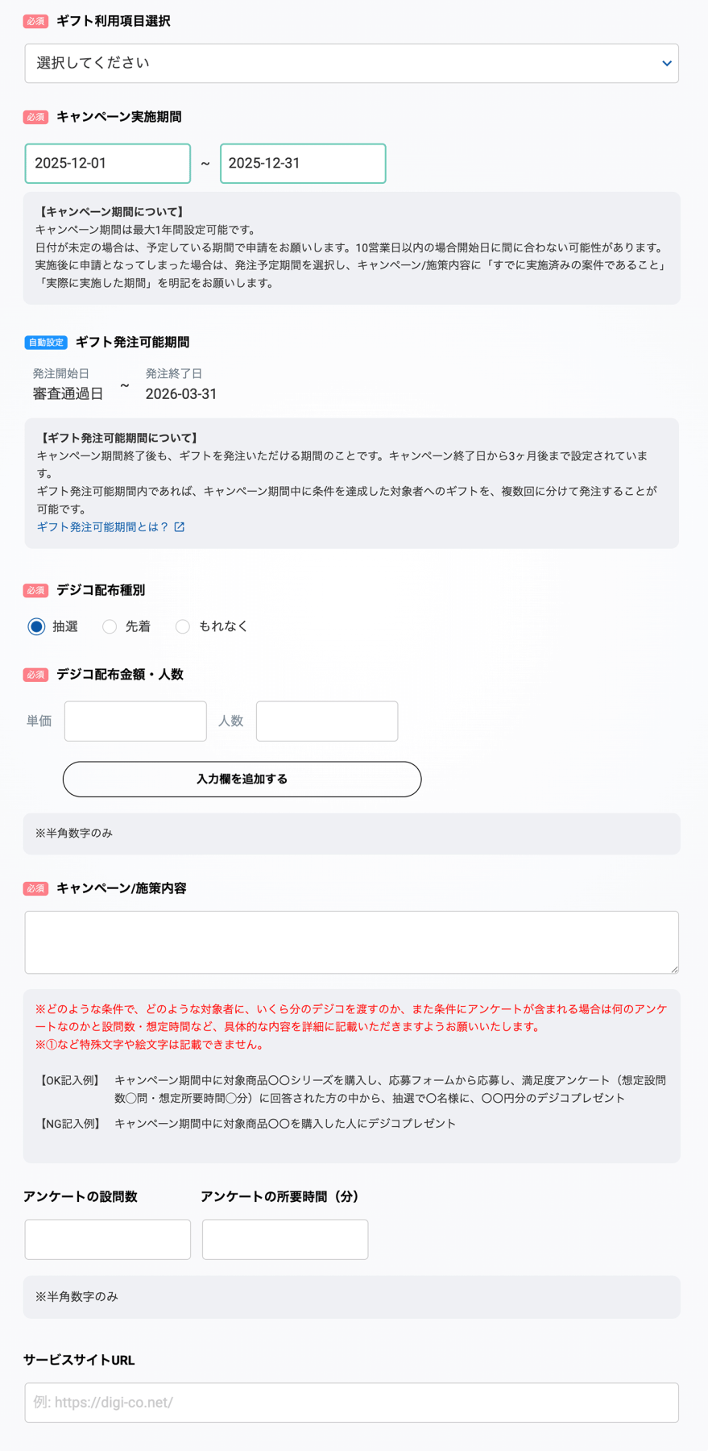
Task: Click the campaign end date 2025-12-31 field
Action: click(303, 164)
